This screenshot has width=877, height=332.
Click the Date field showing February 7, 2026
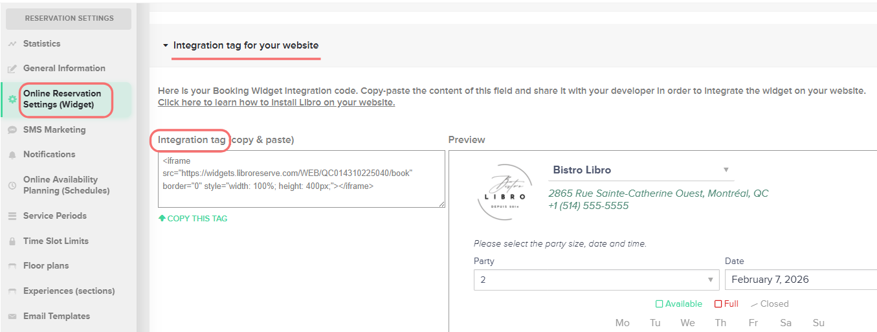click(x=800, y=280)
